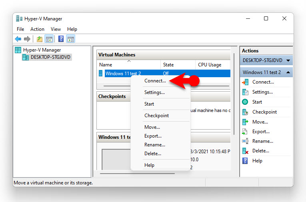This screenshot has width=306, height=202.
Task: Click Export... link in Actions pane
Action: coord(261,132)
